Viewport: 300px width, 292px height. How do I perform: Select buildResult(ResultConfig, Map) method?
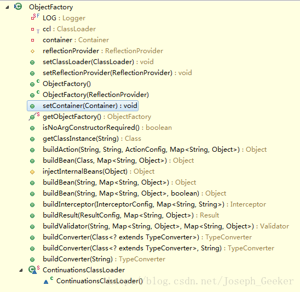(x=131, y=215)
